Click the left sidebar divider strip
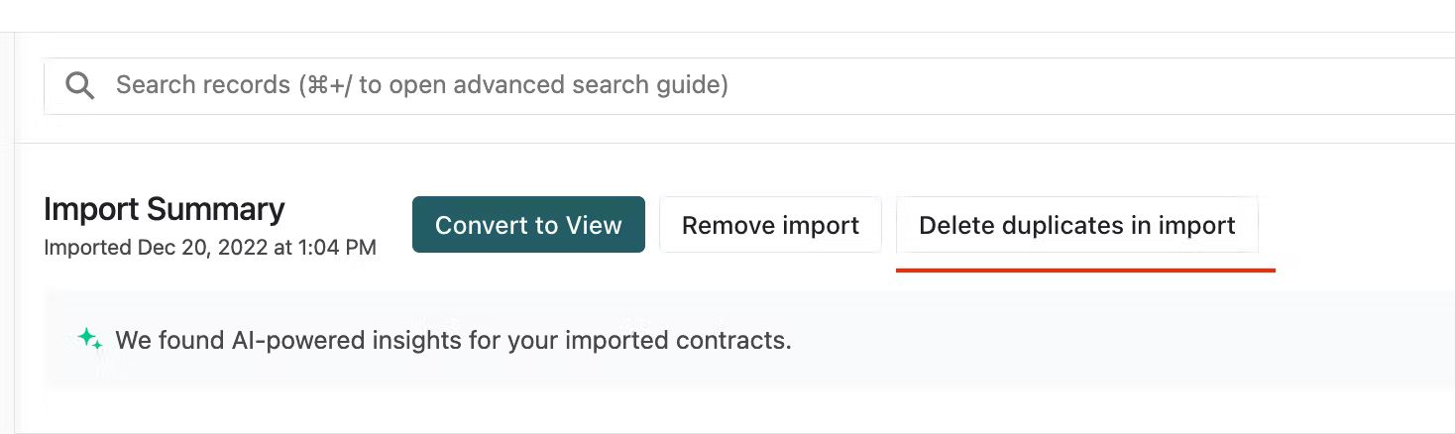The image size is (1455, 434). [x=7, y=233]
